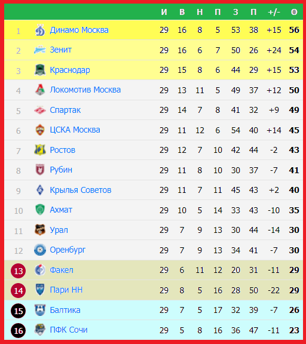Click the Dinamo Moscow club logo
306x344 pixels.
coord(40,30)
